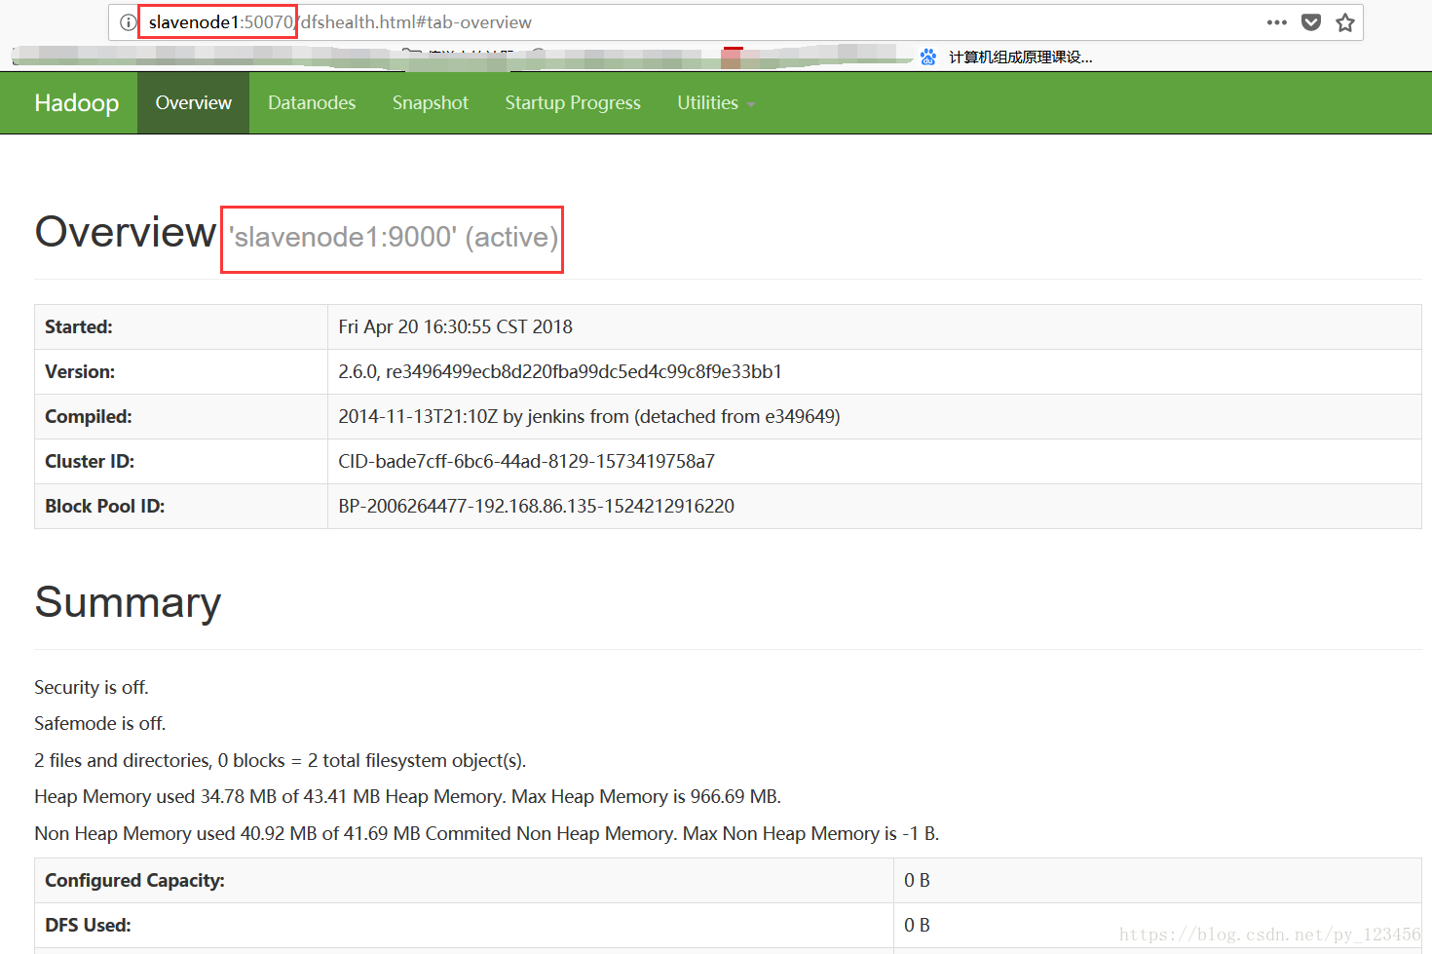The height and width of the screenshot is (954, 1432).
Task: Click the 'Configured Capacity:' label
Action: click(134, 880)
